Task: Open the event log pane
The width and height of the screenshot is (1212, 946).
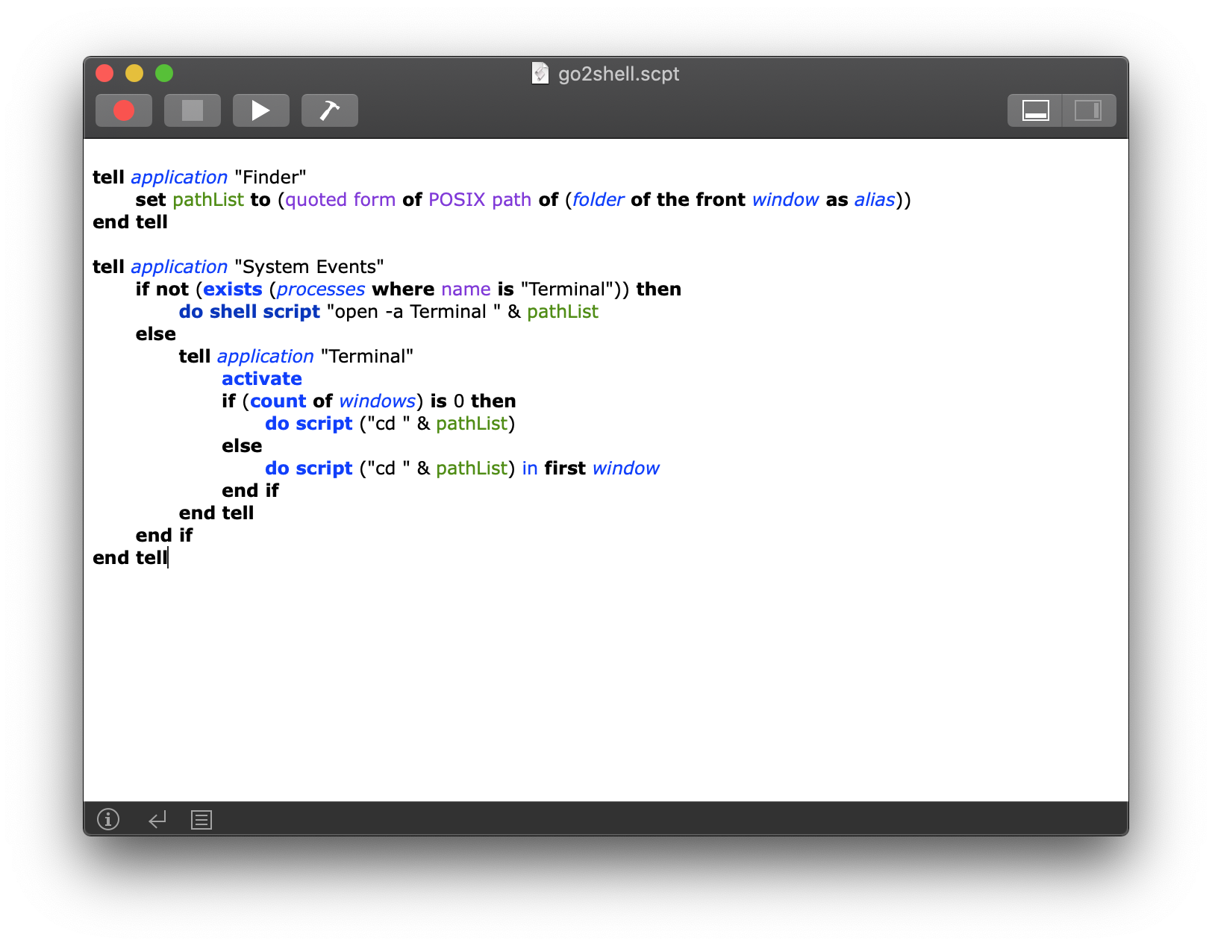Action: coord(200,819)
